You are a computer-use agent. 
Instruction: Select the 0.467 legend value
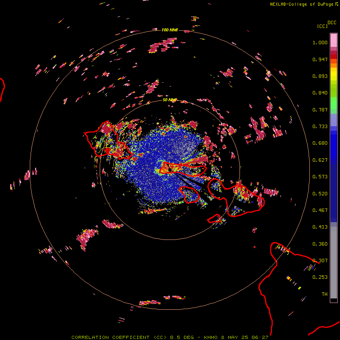[320, 210]
